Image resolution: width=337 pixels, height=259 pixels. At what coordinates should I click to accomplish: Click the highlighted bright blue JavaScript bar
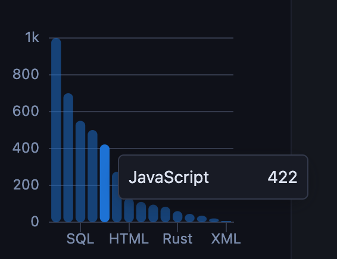(105, 184)
